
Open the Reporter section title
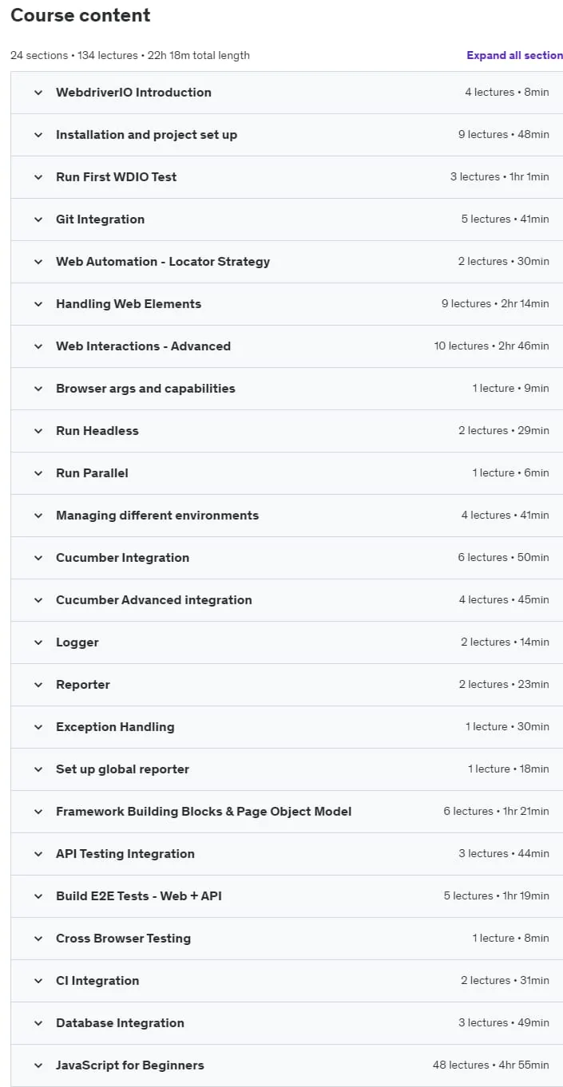tap(83, 685)
